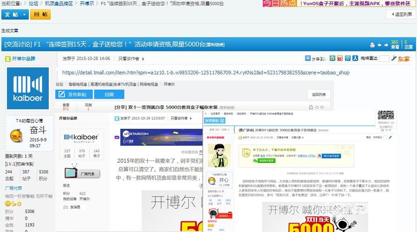
Task: Click the blue plus share icon
Action: [x=308, y=58]
